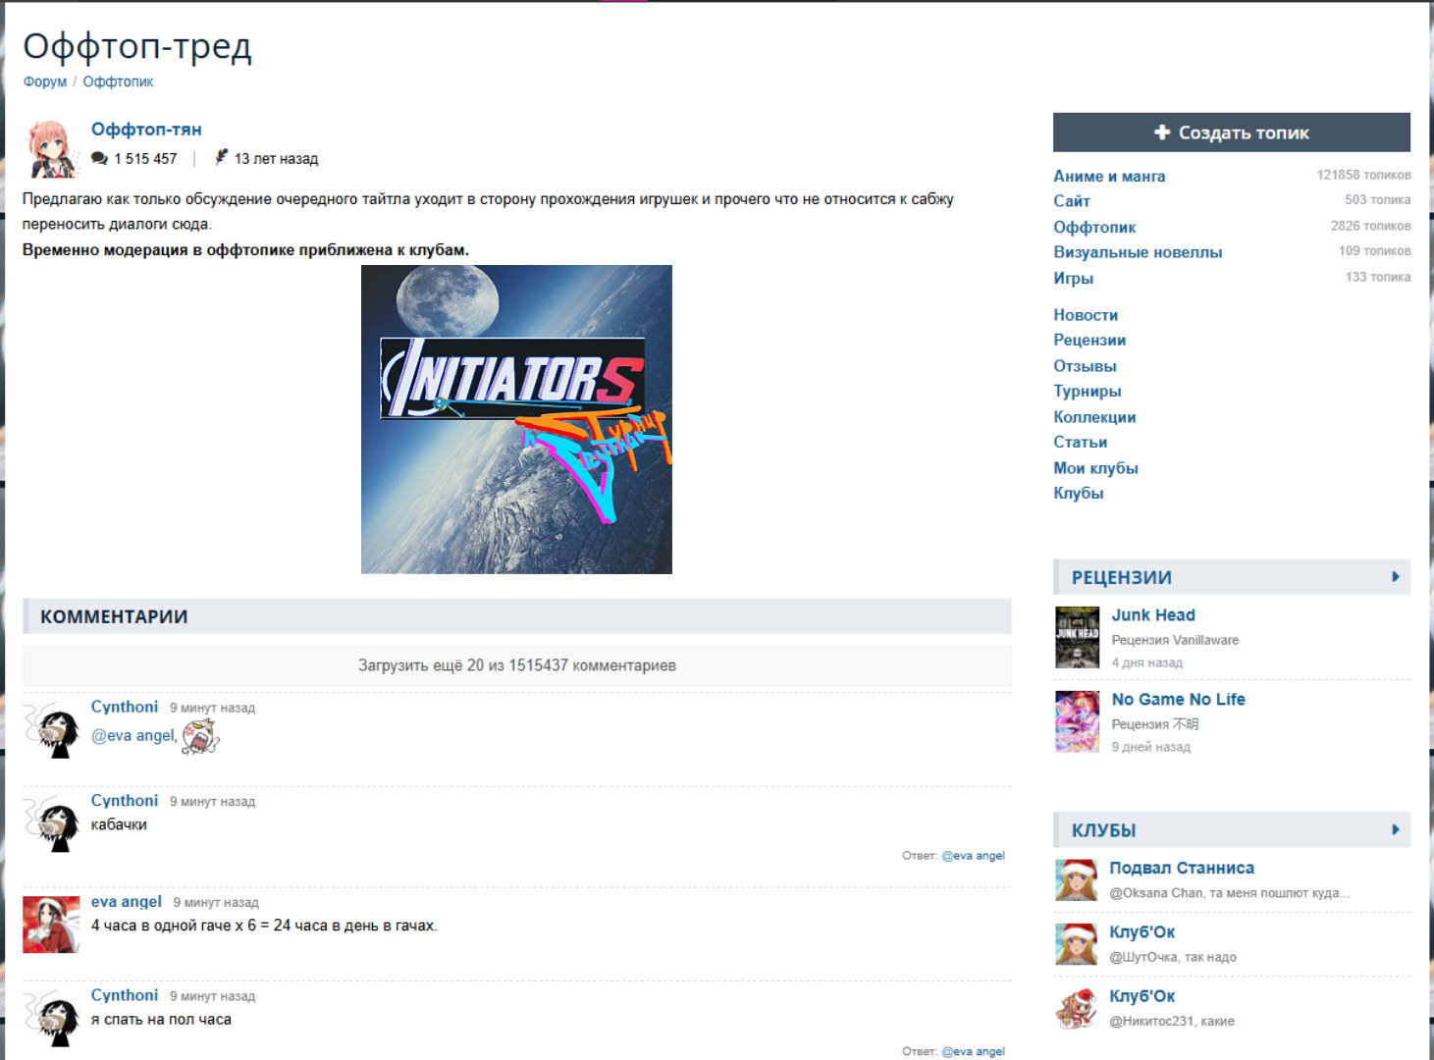Open the No Game No Life thumbnail
The width and height of the screenshot is (1434, 1060).
coord(1077,721)
